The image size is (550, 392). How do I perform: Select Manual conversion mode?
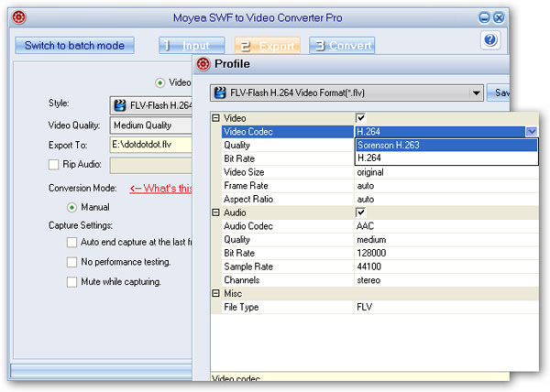[71, 208]
